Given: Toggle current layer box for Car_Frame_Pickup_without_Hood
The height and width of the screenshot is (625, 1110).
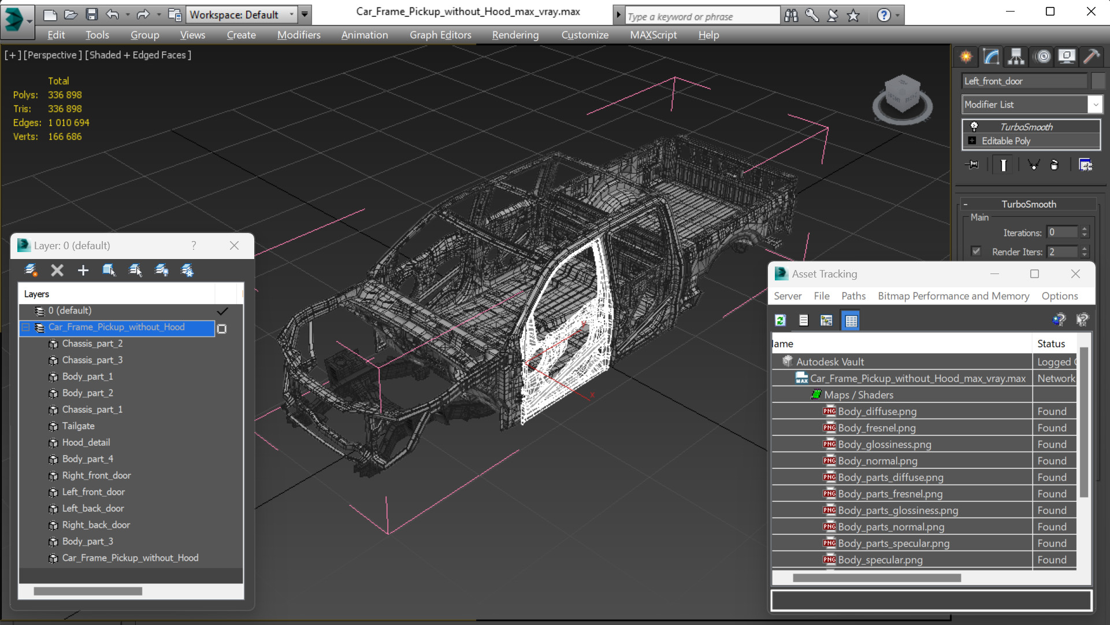Looking at the screenshot, I should [x=222, y=328].
